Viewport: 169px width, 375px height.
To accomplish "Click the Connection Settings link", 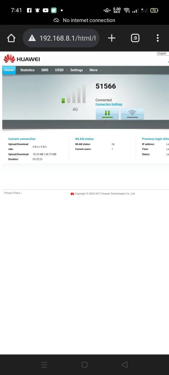I will click(x=109, y=104).
